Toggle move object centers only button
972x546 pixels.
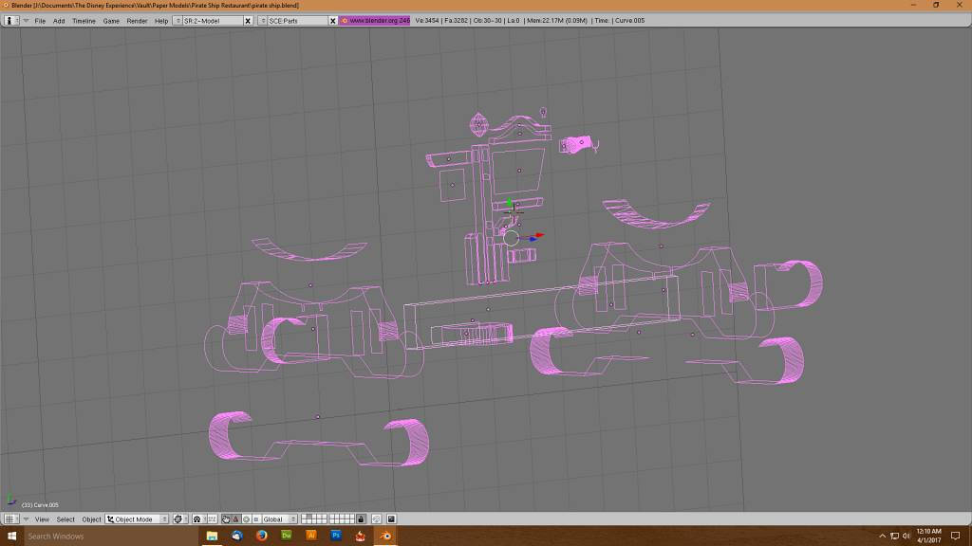click(213, 519)
